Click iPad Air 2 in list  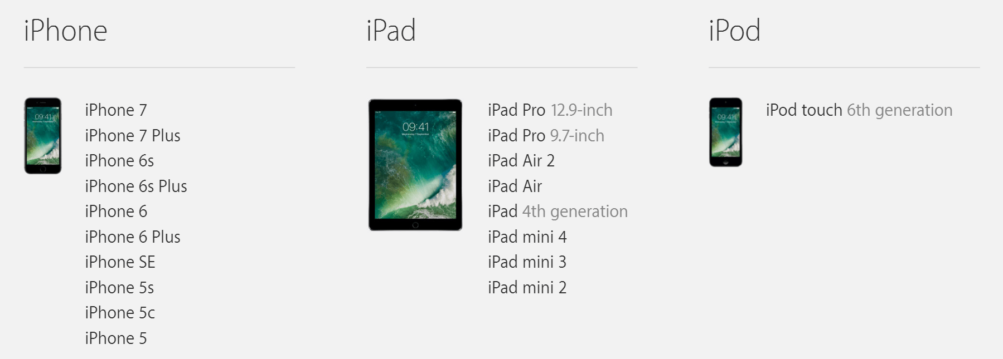click(521, 161)
